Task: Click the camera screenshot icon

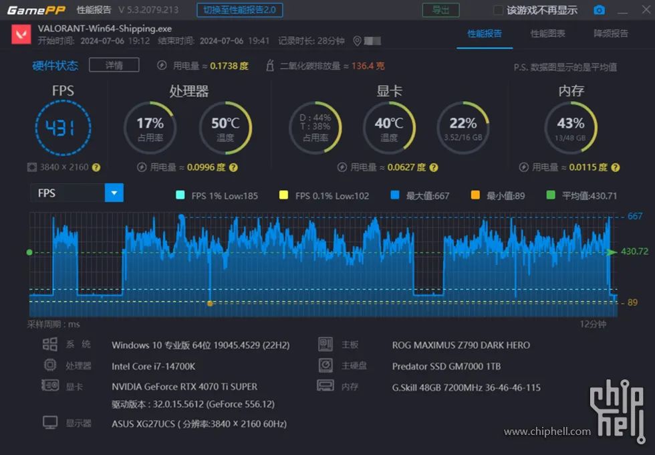Action: 599,9
